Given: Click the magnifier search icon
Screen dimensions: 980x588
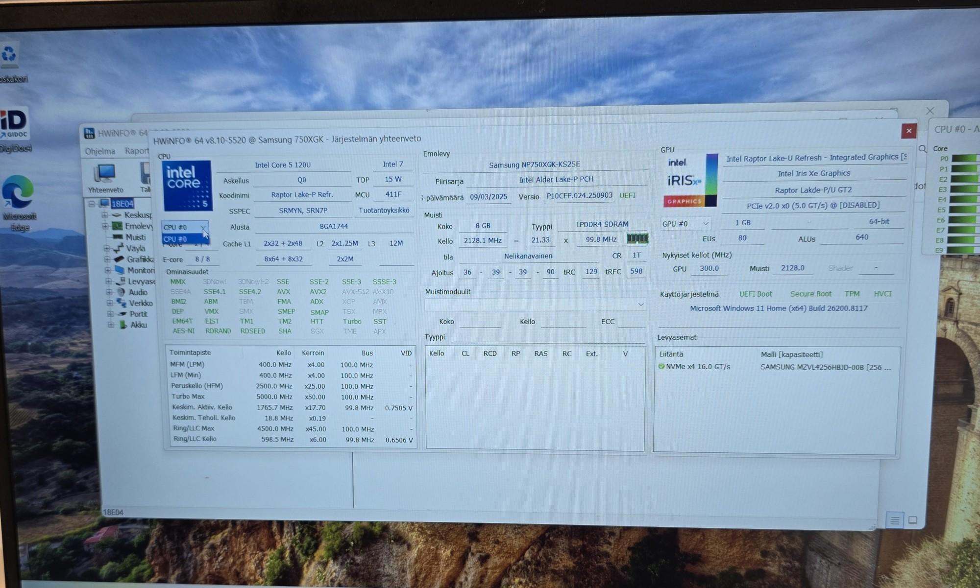Looking at the screenshot, I should click(x=922, y=149).
